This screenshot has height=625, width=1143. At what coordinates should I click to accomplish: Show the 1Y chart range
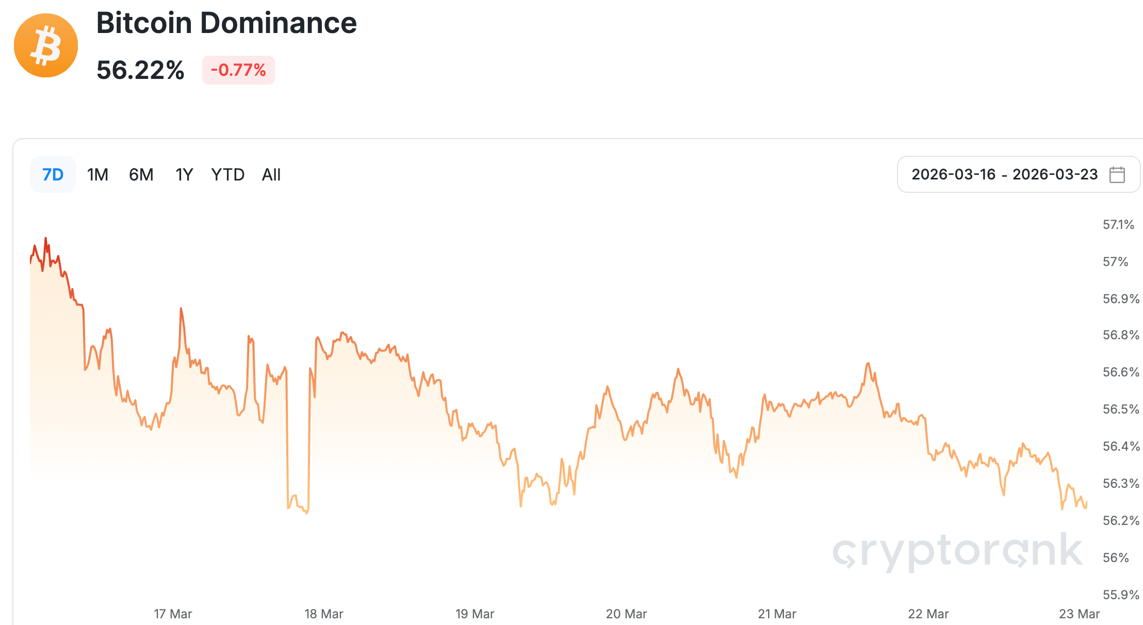[184, 175]
